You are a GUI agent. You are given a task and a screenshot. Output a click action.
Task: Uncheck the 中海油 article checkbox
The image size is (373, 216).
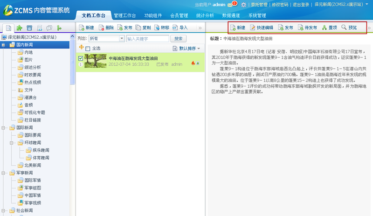point(81,58)
